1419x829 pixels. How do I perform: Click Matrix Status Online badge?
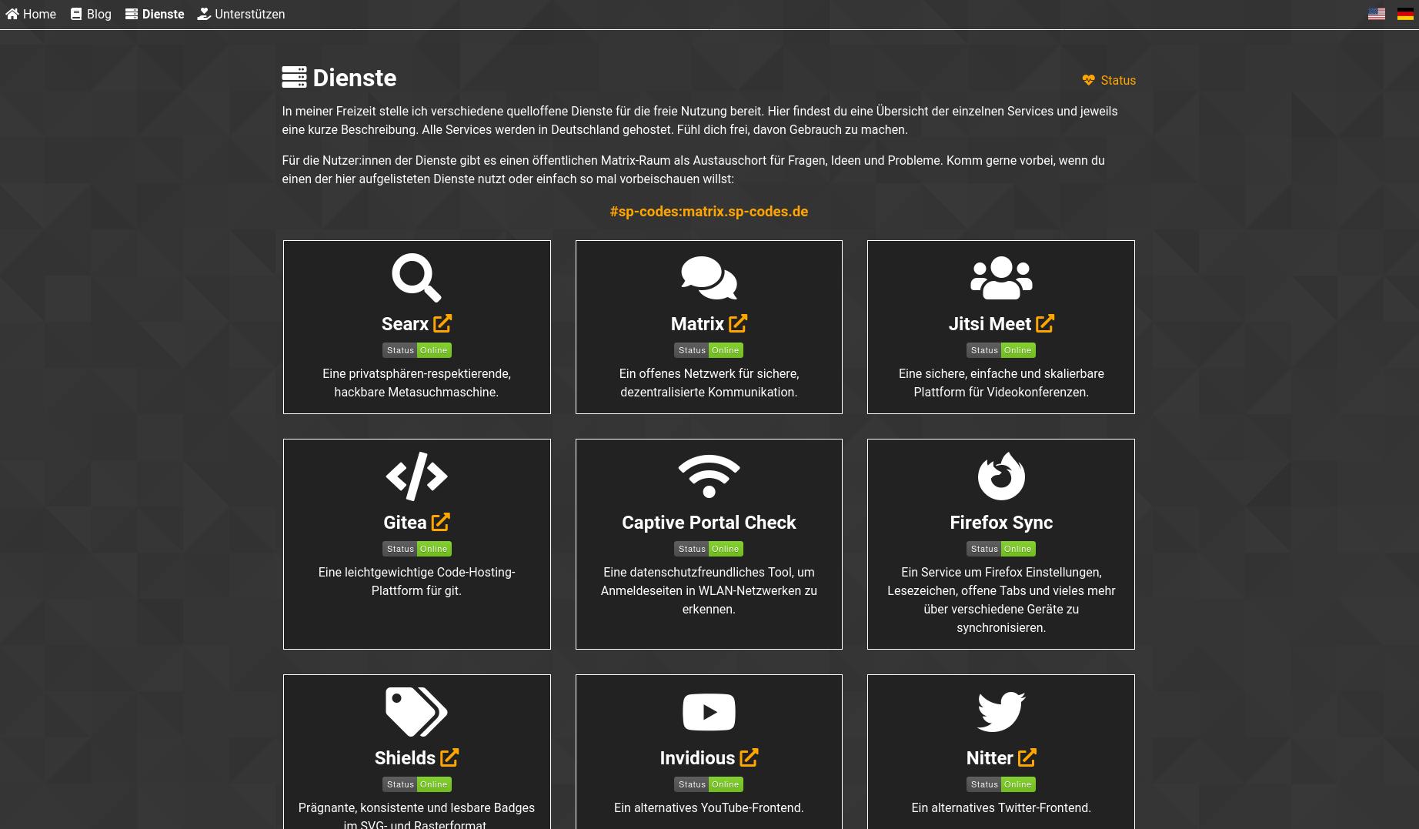pyautogui.click(x=709, y=350)
